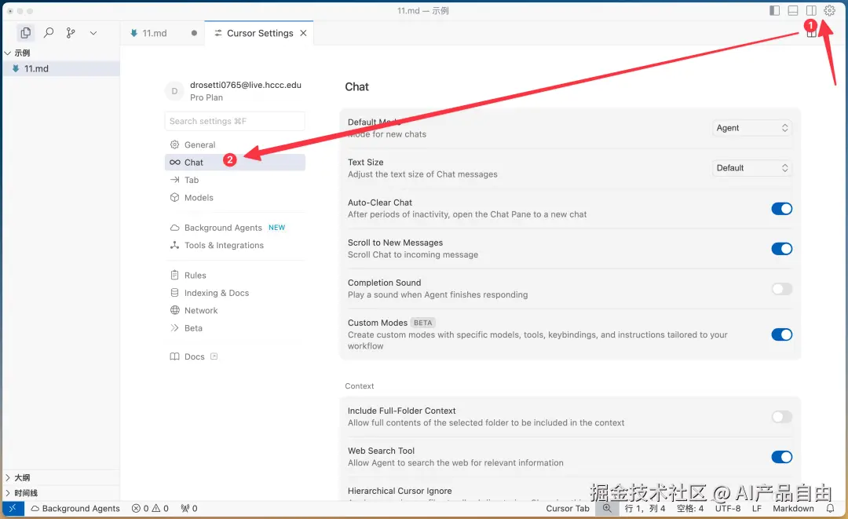Click Cursor Tab in the status bar

tap(568, 508)
